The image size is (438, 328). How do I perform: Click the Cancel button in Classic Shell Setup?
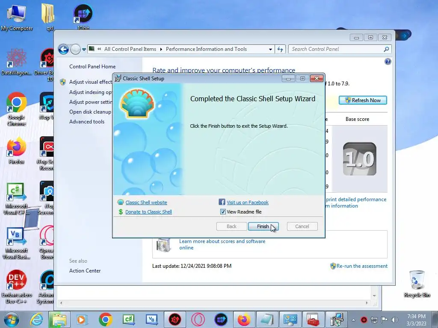tap(302, 226)
